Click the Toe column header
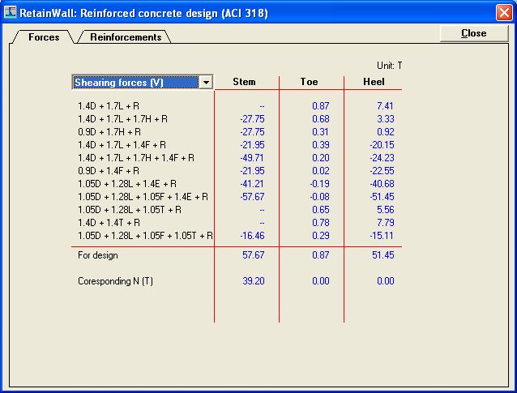 click(309, 82)
